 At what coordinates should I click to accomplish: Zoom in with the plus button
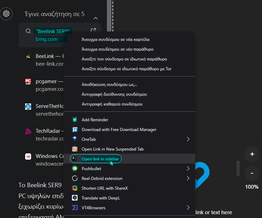coord(252,154)
